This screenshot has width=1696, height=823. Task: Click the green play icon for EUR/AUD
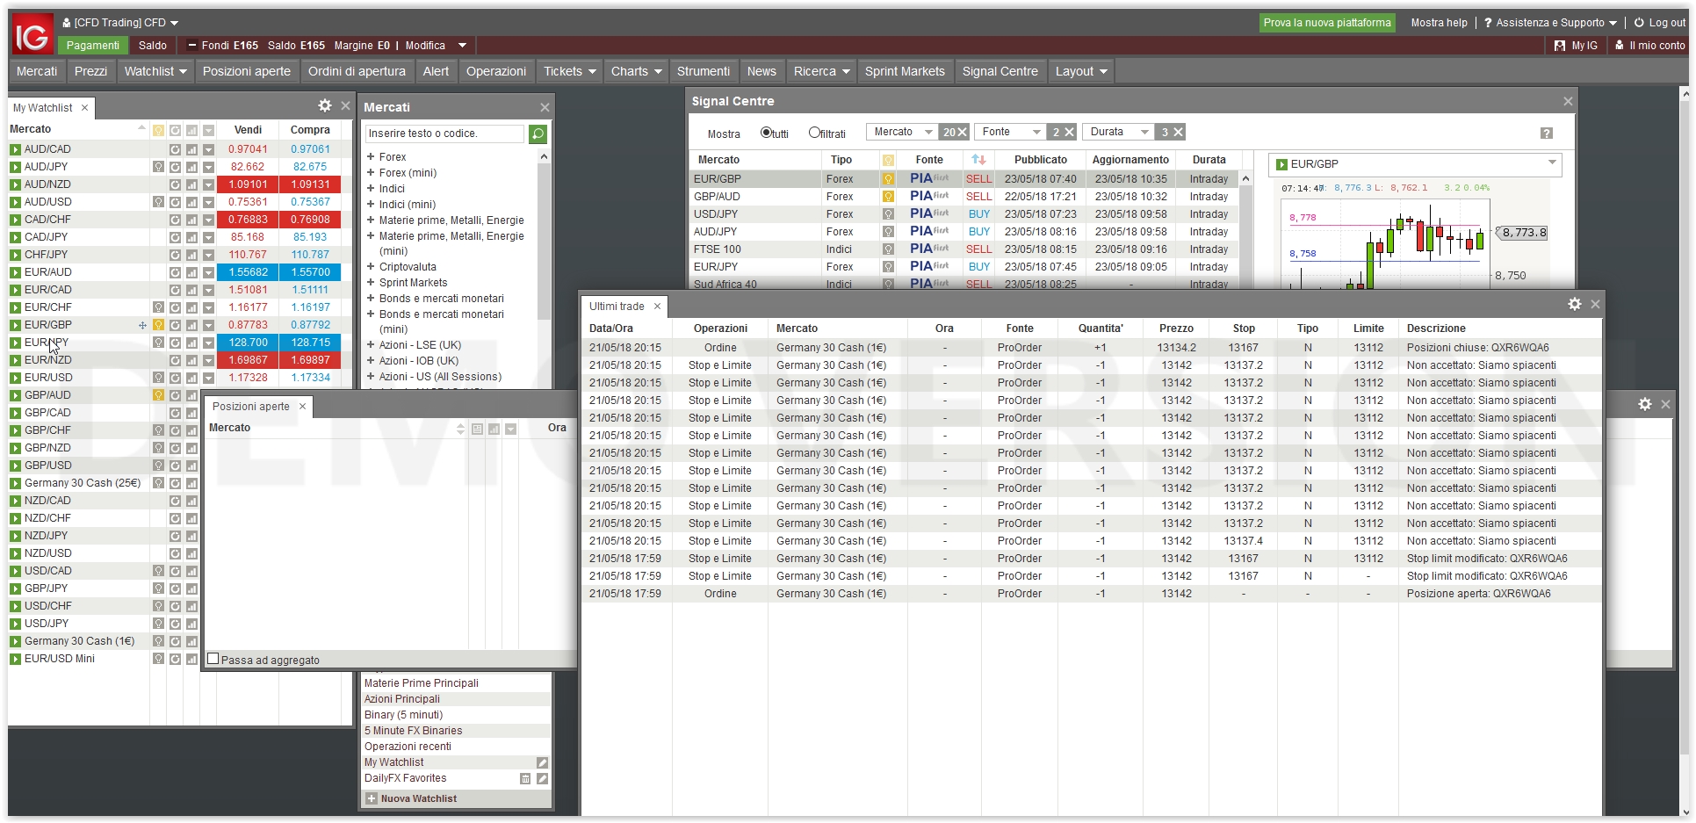click(15, 272)
